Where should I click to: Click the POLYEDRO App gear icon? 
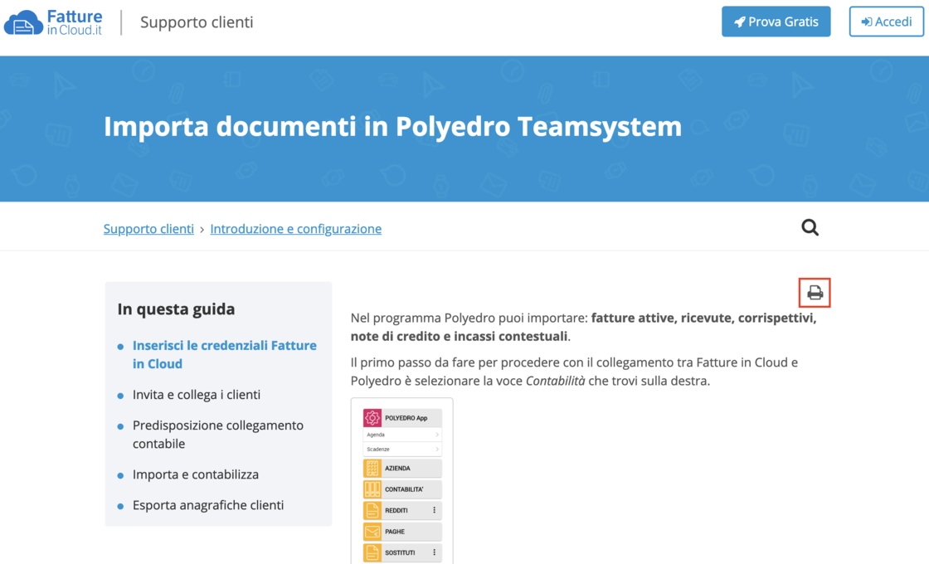tap(372, 418)
